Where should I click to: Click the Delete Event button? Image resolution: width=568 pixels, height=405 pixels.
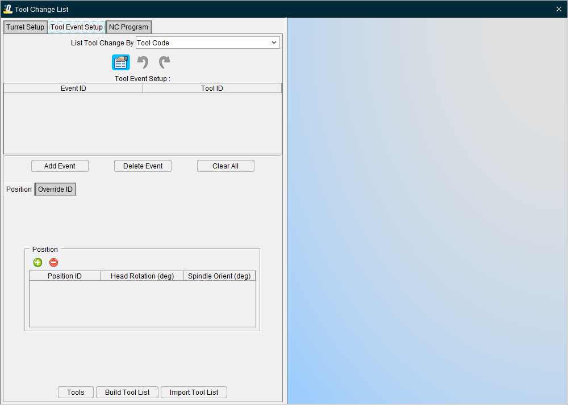point(143,166)
